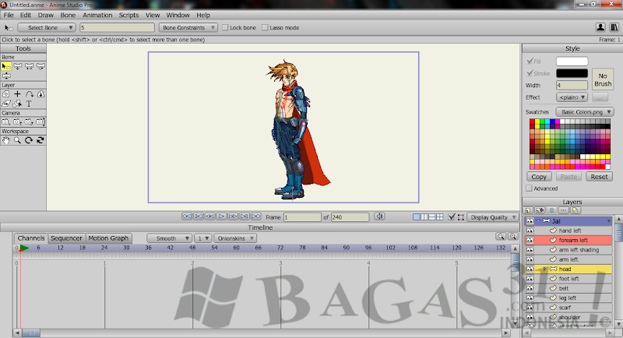Zoom out the timeline view
Image resolution: width=623 pixels, height=338 pixels.
(501, 236)
